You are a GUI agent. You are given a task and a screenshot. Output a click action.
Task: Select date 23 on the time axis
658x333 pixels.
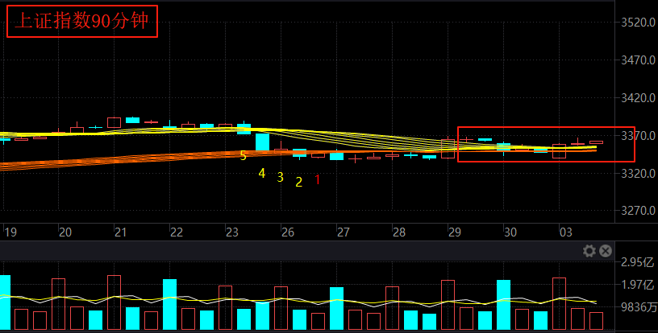232,232
